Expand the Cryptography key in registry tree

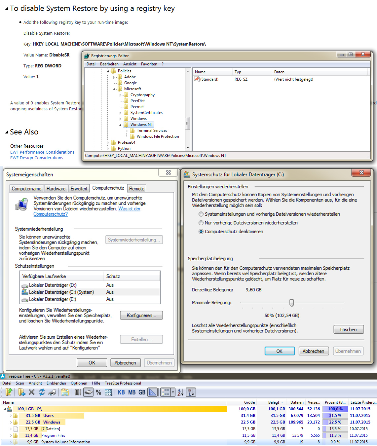[x=121, y=95]
